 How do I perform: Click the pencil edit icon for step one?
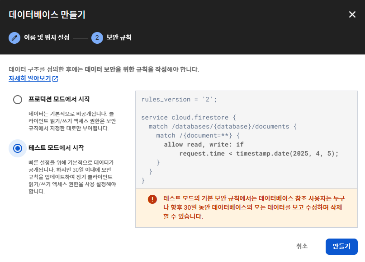[x=14, y=37]
